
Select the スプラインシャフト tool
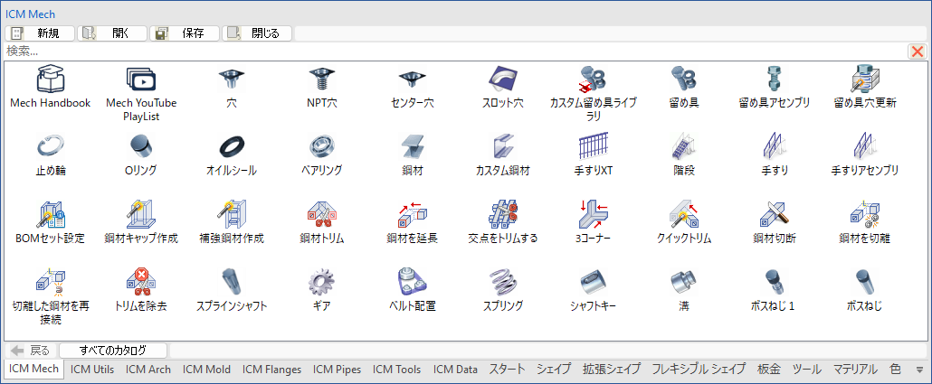click(x=232, y=282)
